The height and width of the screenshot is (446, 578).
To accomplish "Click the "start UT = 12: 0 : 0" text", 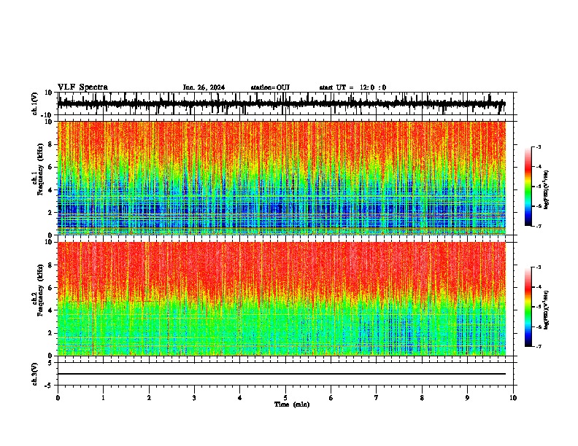I will pyautogui.click(x=352, y=87).
